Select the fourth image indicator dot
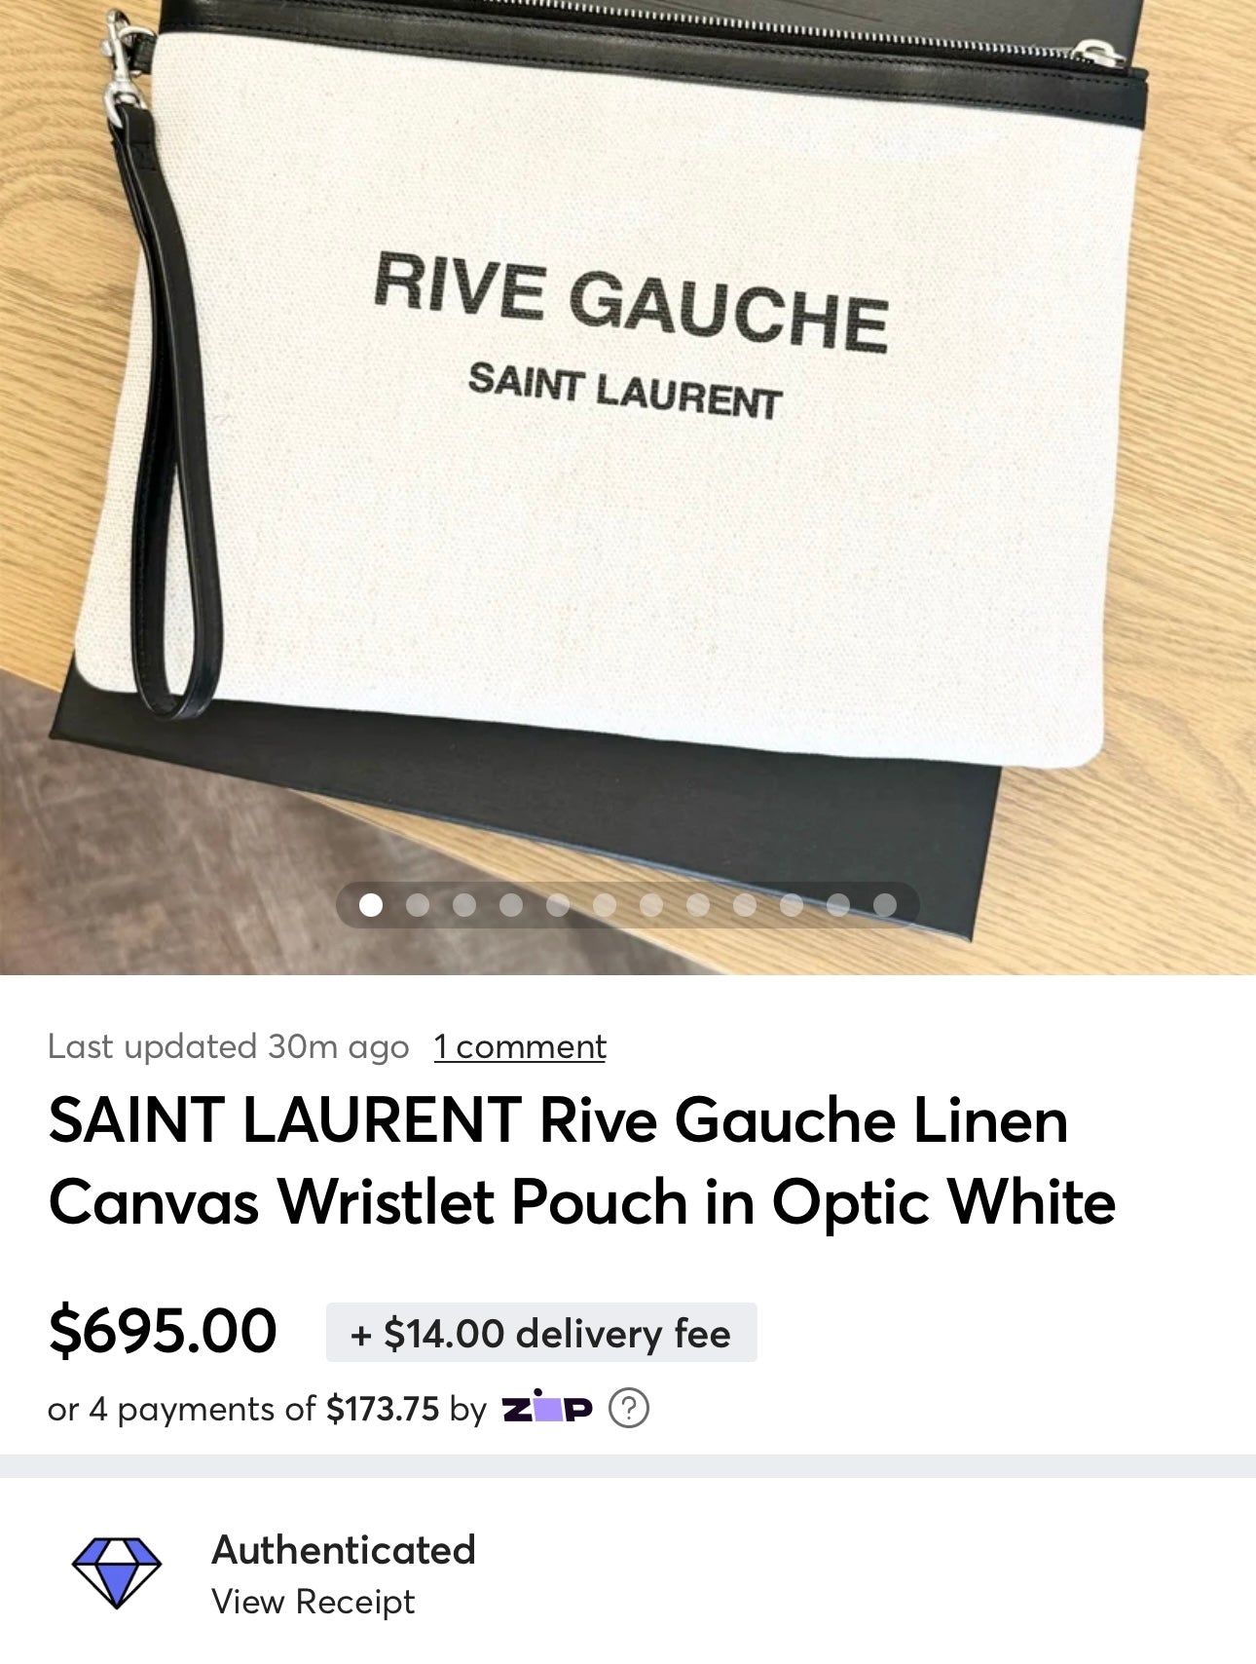 point(511,905)
